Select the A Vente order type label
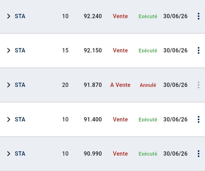The image size is (205, 171). (120, 85)
